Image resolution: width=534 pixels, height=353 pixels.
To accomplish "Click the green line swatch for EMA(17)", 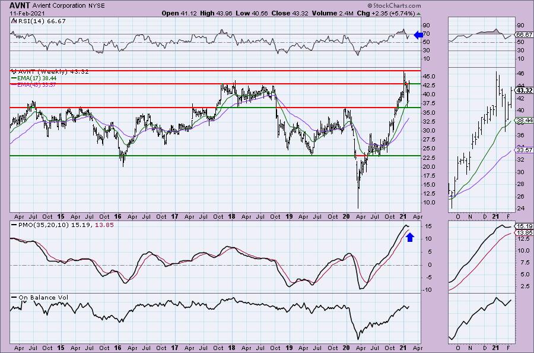I will 14,78.
